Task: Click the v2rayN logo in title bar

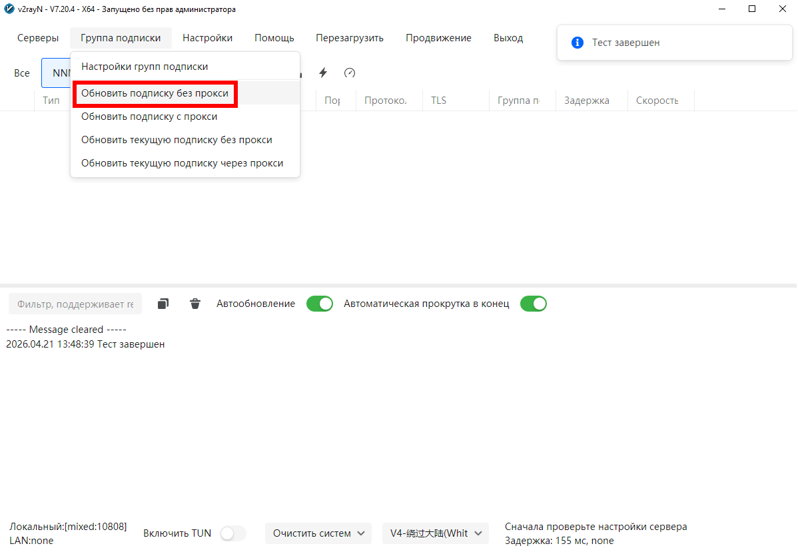Action: click(x=9, y=9)
